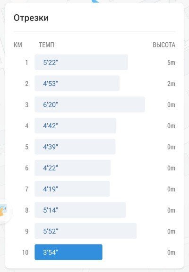Click the blue map marker at top edge

coord(96,1)
